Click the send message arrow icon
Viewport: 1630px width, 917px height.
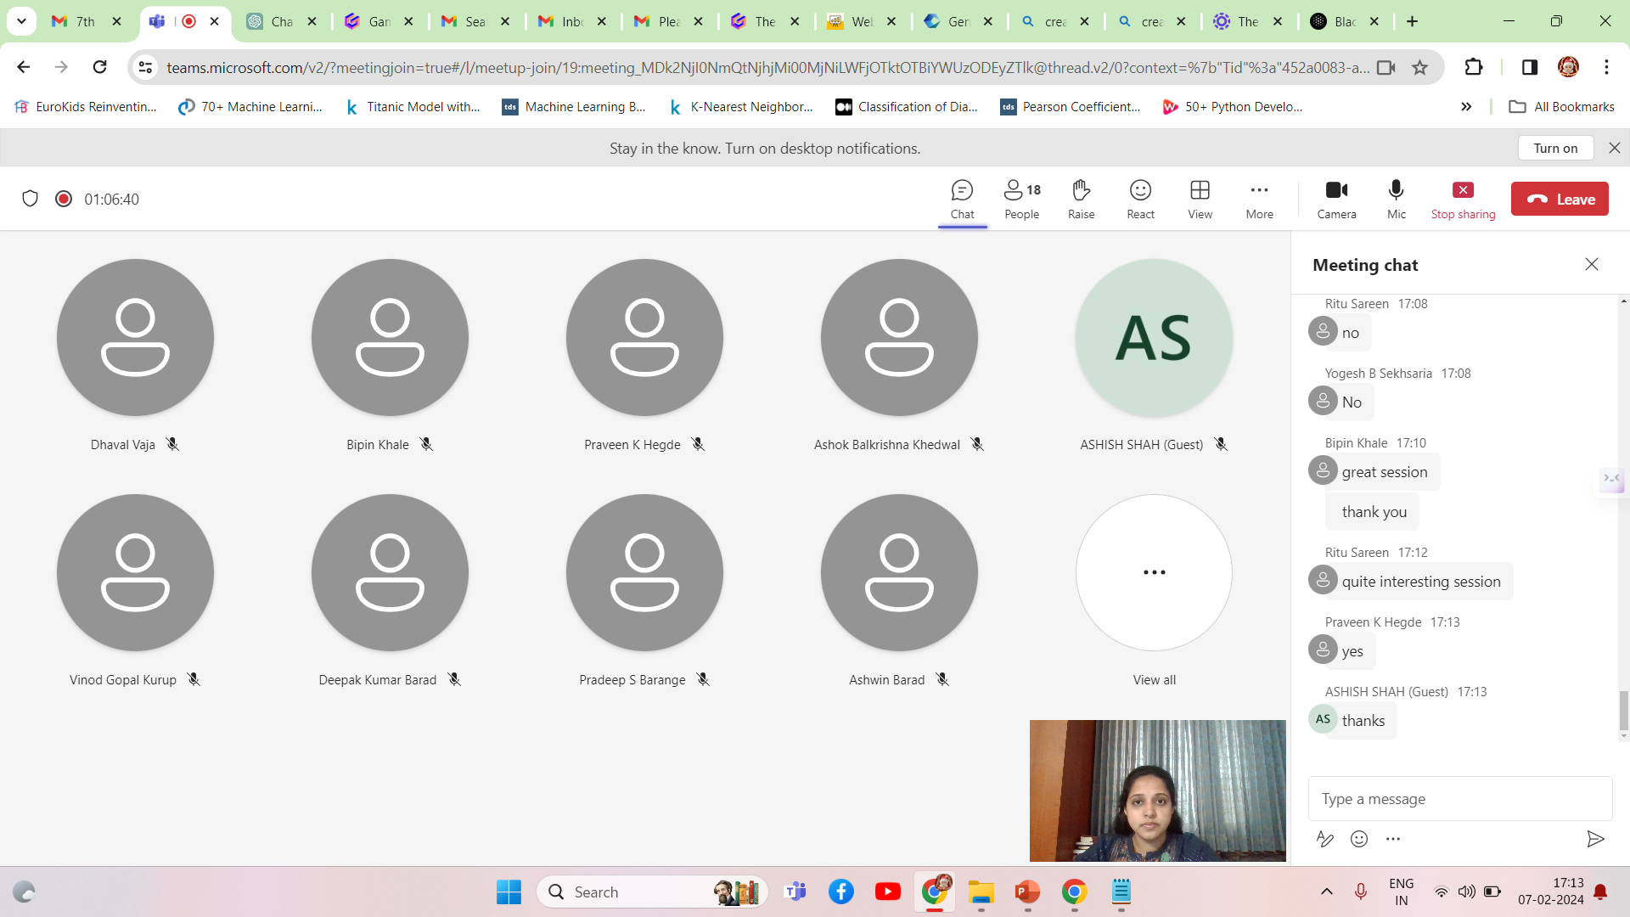pos(1595,839)
